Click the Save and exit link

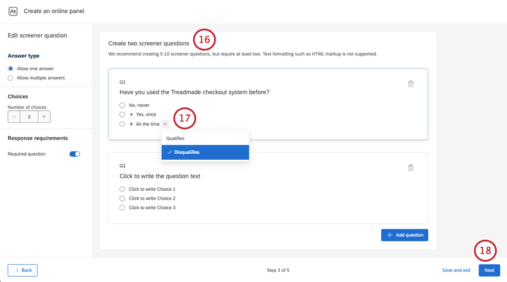(456, 270)
